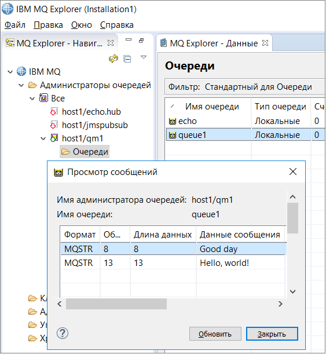Viewport: 326px width, 354px height.
Task: Click the Формат column header
Action: tap(80, 235)
